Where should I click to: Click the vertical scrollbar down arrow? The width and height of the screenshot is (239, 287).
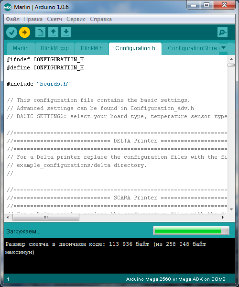click(231, 209)
